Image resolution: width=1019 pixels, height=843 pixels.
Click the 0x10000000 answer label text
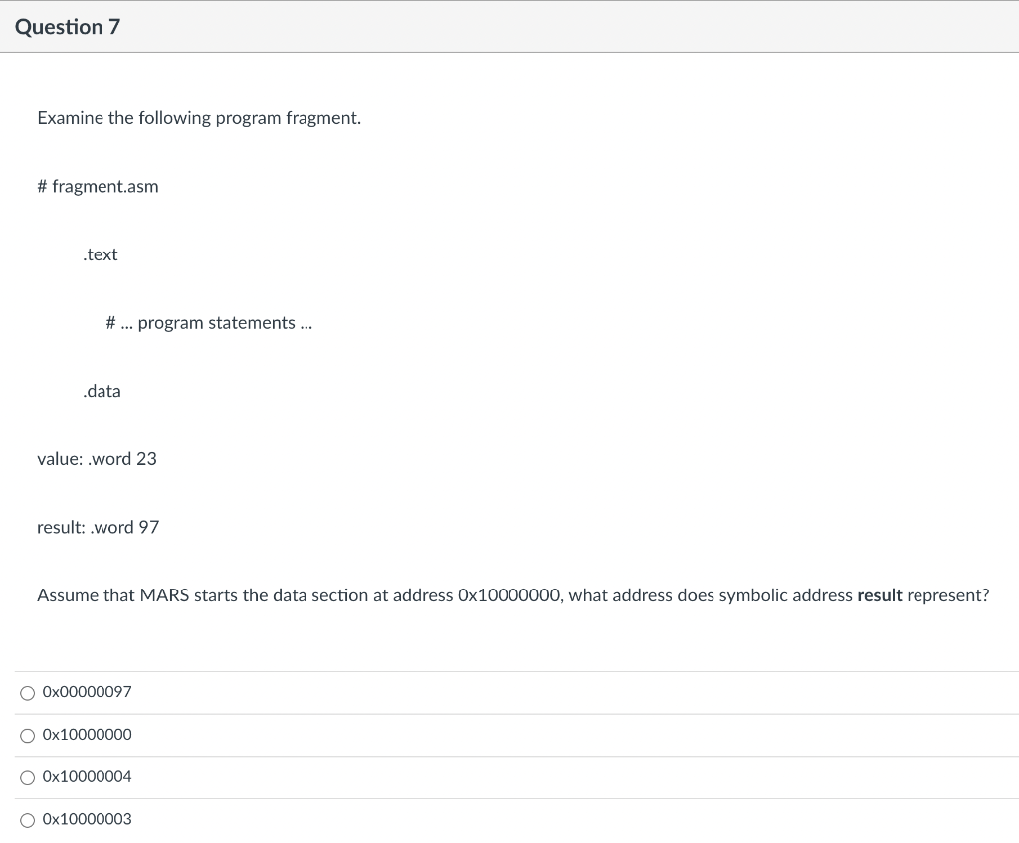pos(87,735)
